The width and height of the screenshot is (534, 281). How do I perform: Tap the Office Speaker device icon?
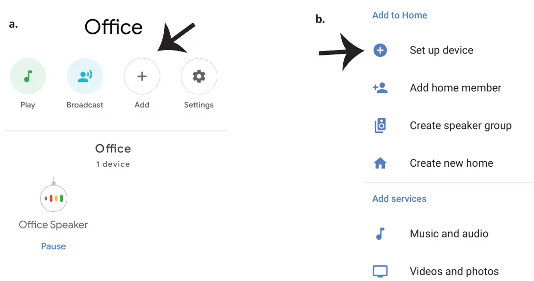click(53, 198)
